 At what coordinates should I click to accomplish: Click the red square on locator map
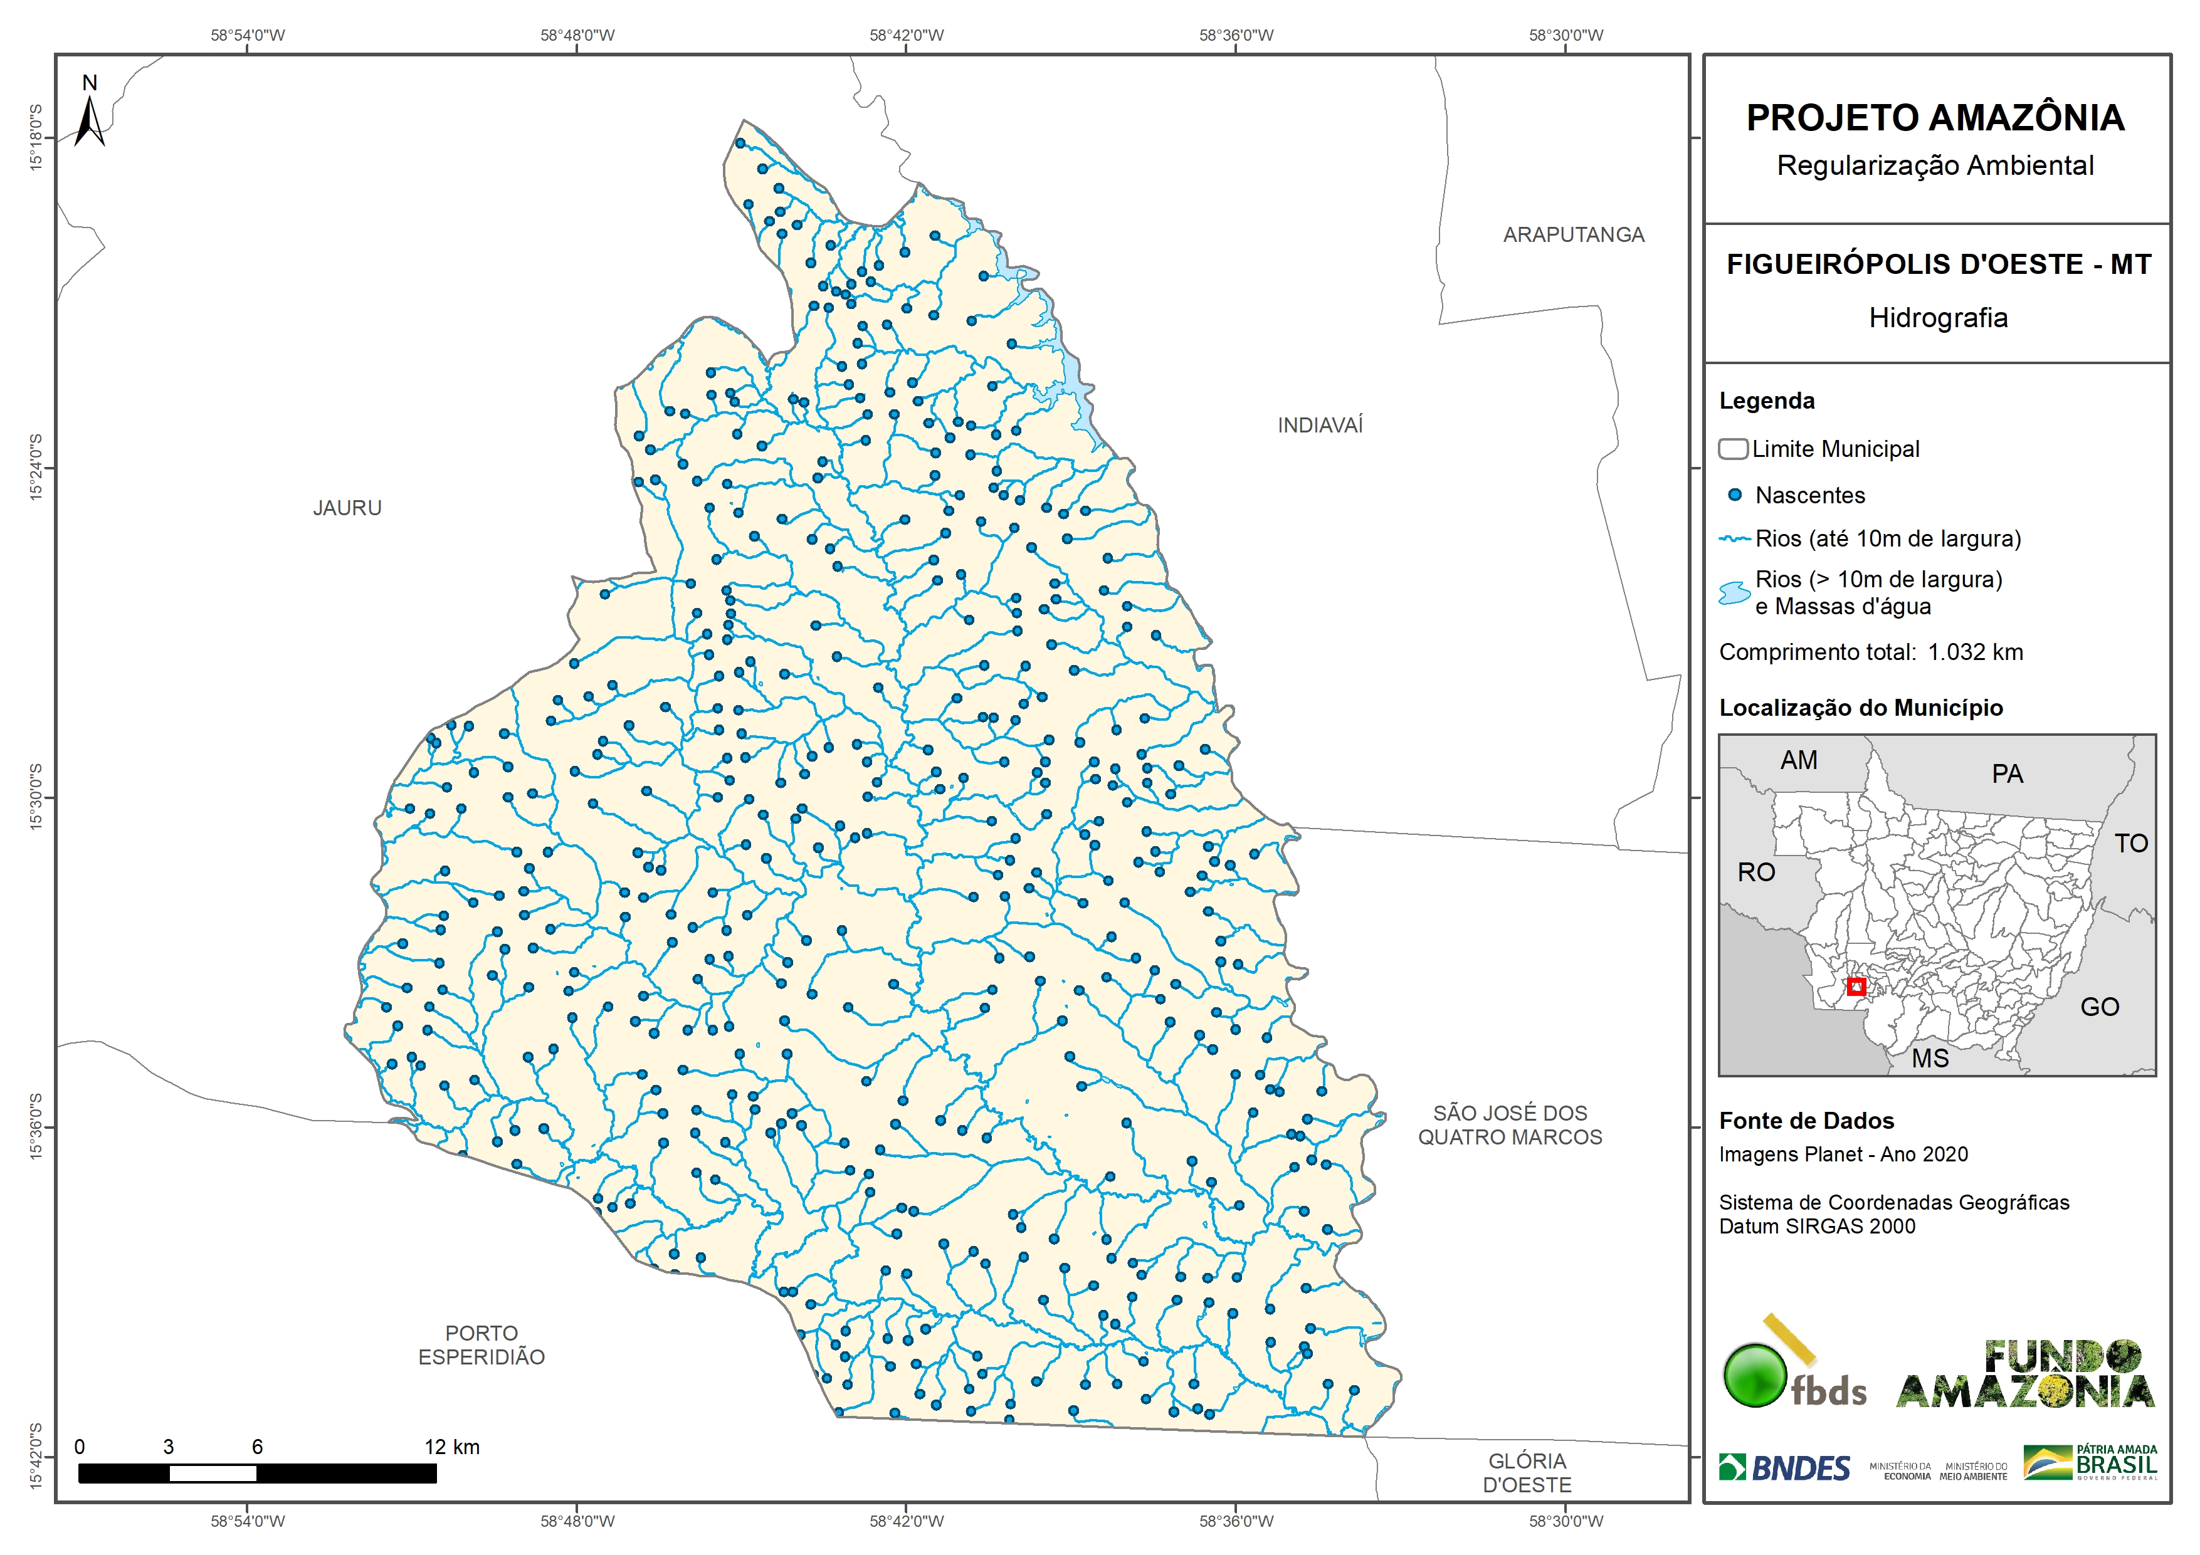(1856, 986)
